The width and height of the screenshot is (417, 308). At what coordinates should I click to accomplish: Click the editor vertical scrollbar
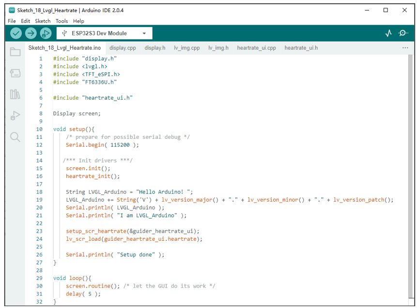click(x=410, y=176)
